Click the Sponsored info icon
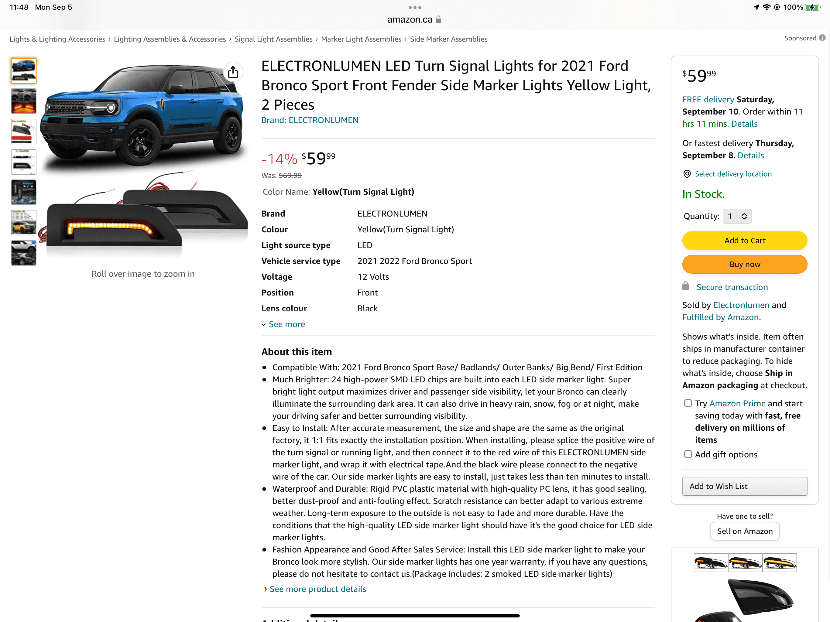 822,38
